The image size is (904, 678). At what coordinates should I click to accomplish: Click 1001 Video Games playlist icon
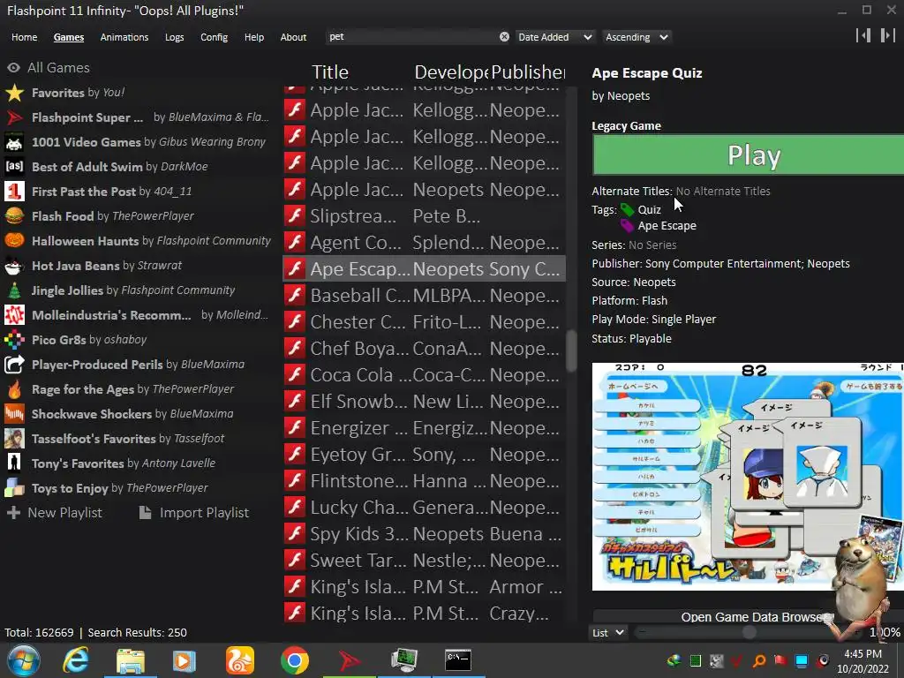tap(14, 142)
